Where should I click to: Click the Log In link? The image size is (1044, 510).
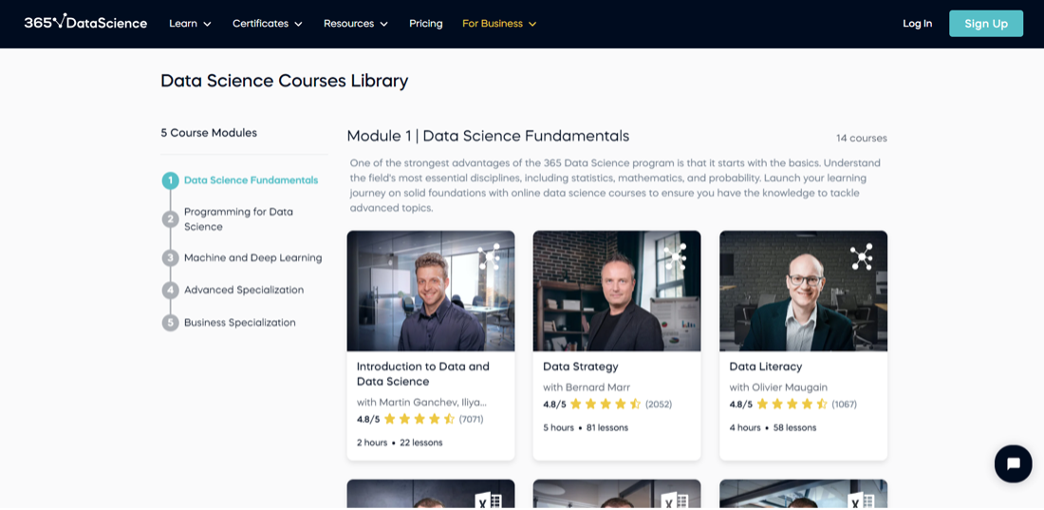[x=917, y=24]
